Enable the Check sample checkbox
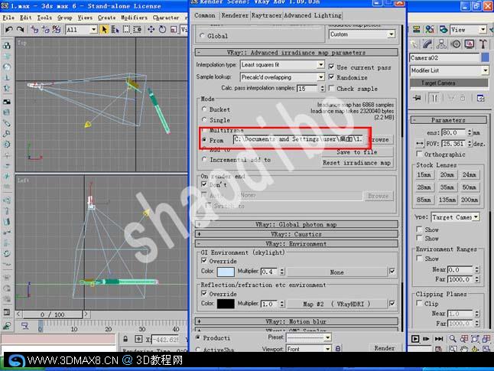The width and height of the screenshot is (494, 371). [331, 88]
